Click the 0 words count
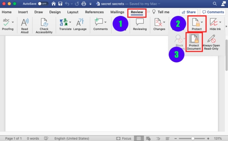This screenshot has height=141, width=228. [33, 138]
